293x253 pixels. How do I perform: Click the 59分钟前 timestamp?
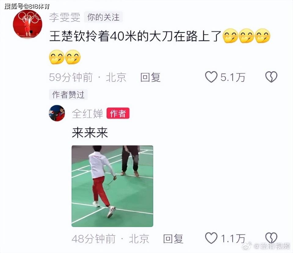tap(71, 77)
